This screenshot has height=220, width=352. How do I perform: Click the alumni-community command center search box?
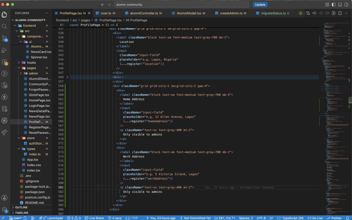point(181,4)
